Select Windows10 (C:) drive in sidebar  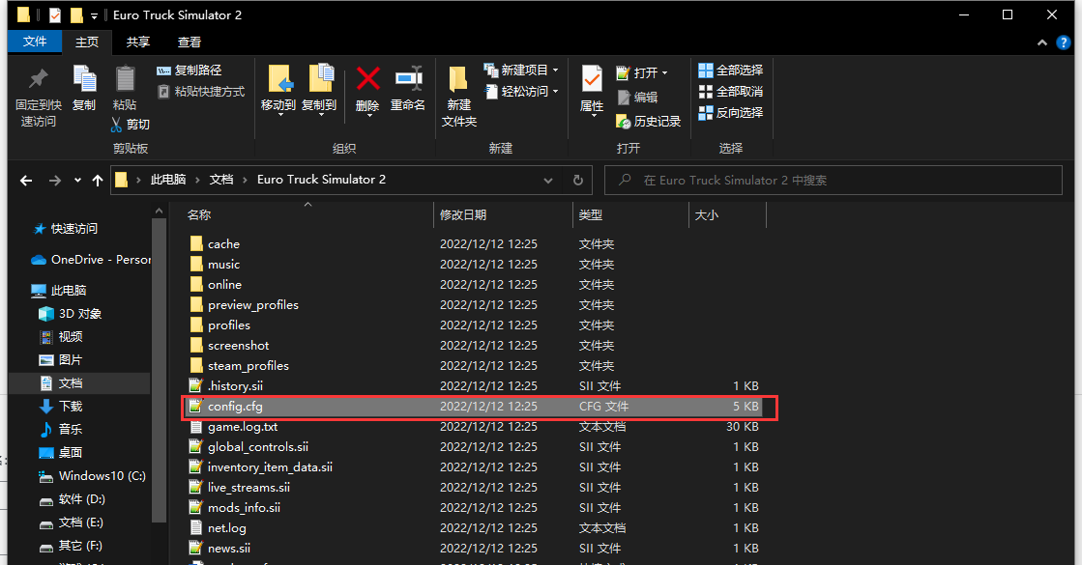[102, 476]
